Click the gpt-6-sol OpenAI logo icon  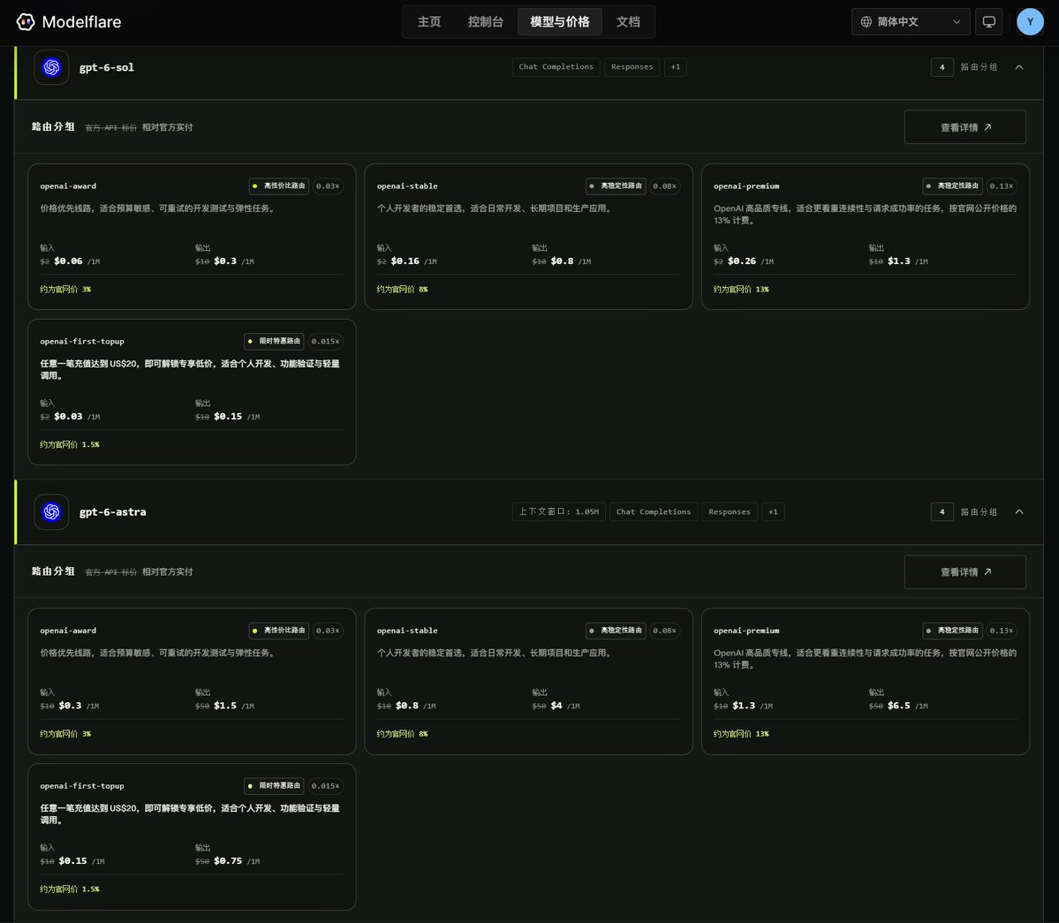[51, 67]
